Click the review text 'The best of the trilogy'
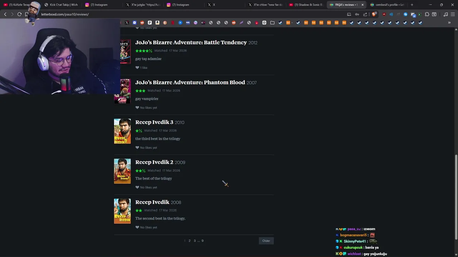The width and height of the screenshot is (458, 257). [154, 178]
